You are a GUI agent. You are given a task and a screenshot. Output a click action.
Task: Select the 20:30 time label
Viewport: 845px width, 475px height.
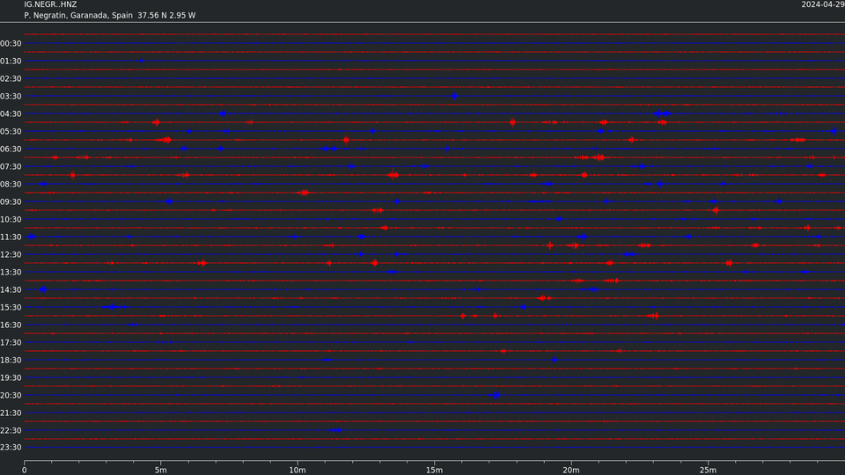(11, 395)
